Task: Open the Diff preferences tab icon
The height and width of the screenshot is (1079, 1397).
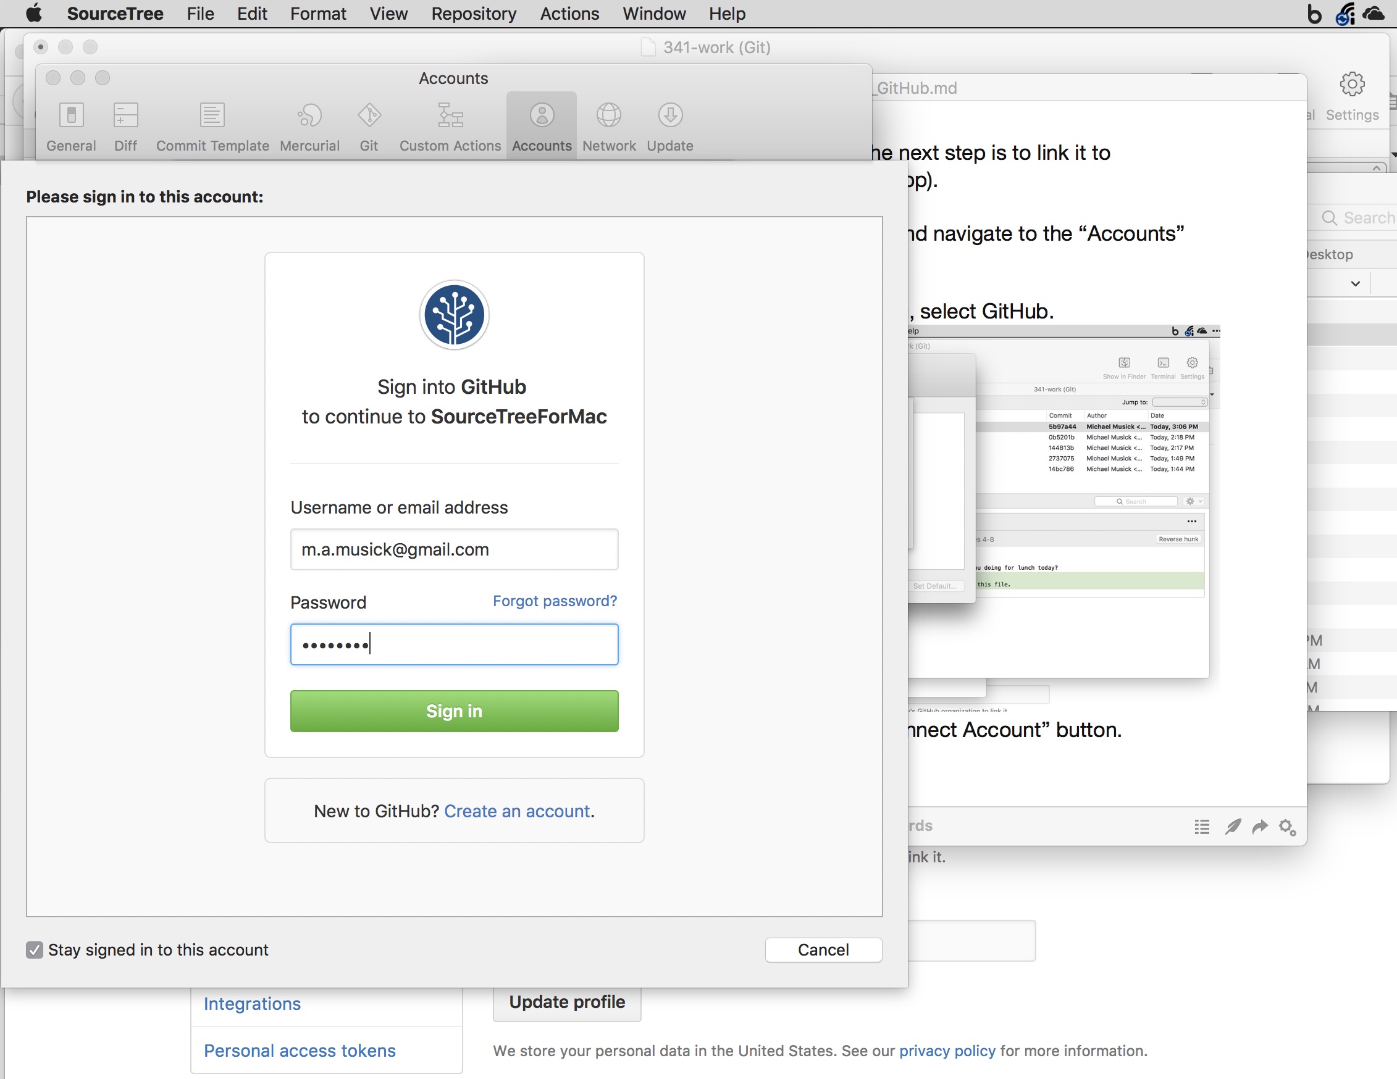Action: 125,115
